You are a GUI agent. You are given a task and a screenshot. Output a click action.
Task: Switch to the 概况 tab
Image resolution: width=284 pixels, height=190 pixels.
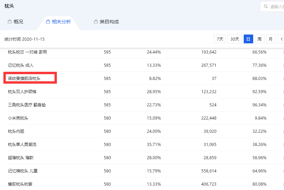click(18, 22)
